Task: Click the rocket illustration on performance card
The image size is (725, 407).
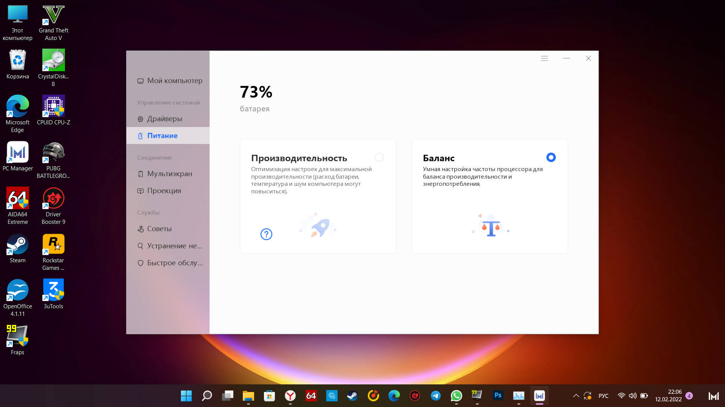Action: [318, 226]
